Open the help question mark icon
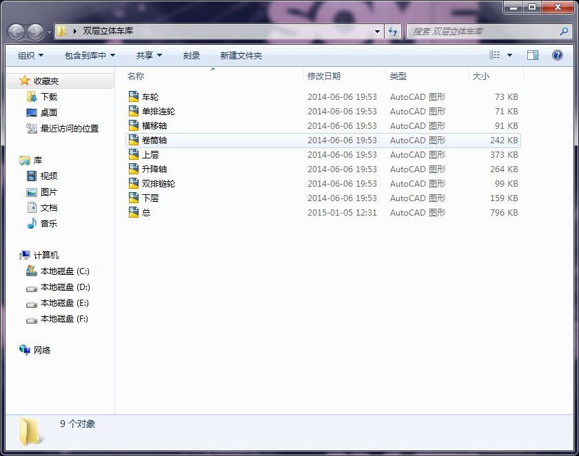This screenshot has width=579, height=456. 557,55
